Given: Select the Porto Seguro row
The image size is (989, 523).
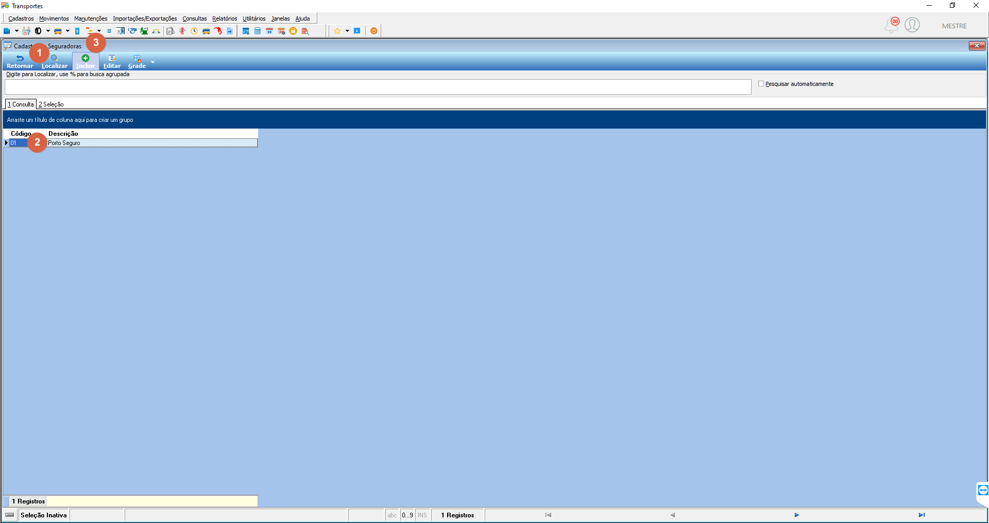Looking at the screenshot, I should click(x=133, y=143).
